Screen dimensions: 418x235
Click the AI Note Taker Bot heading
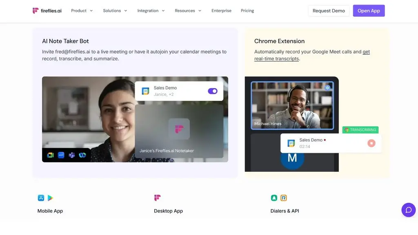[65, 41]
